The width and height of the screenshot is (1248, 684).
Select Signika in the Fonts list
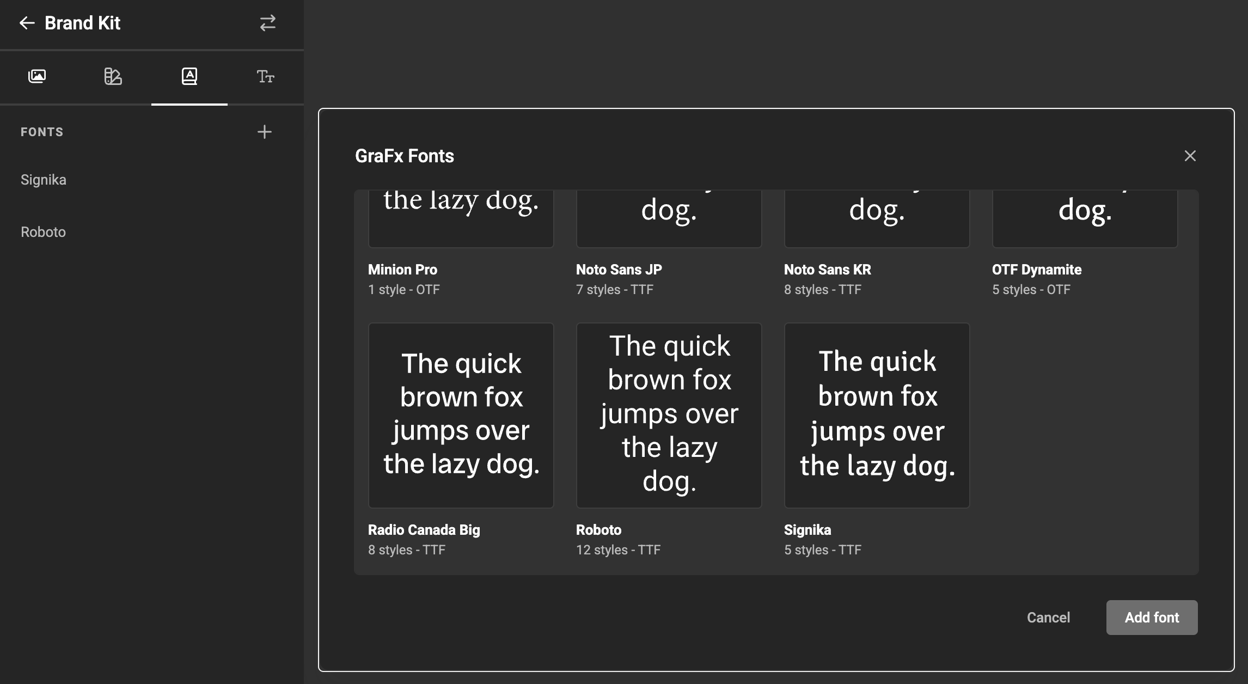(x=44, y=180)
